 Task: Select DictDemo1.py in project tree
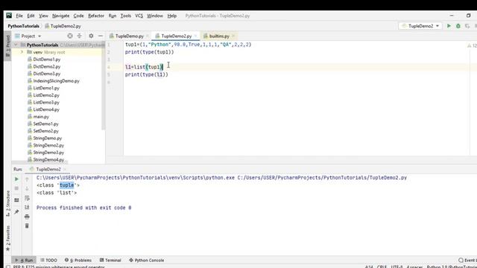click(x=46, y=60)
